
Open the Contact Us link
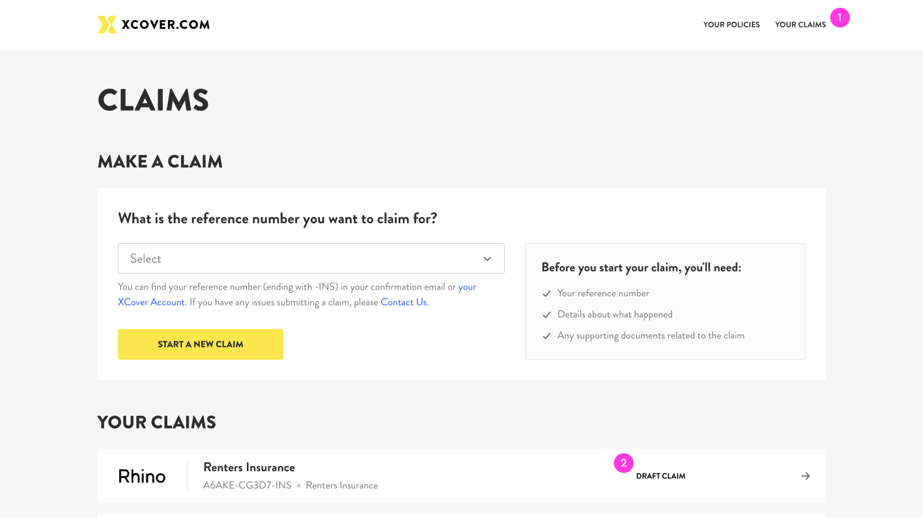(404, 302)
